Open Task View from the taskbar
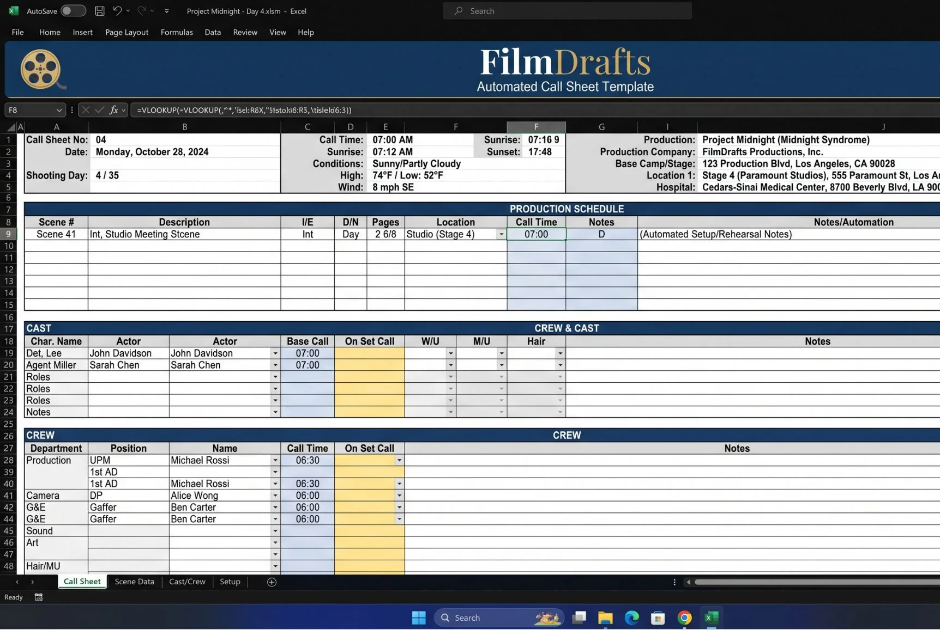The height and width of the screenshot is (630, 940). click(x=579, y=617)
